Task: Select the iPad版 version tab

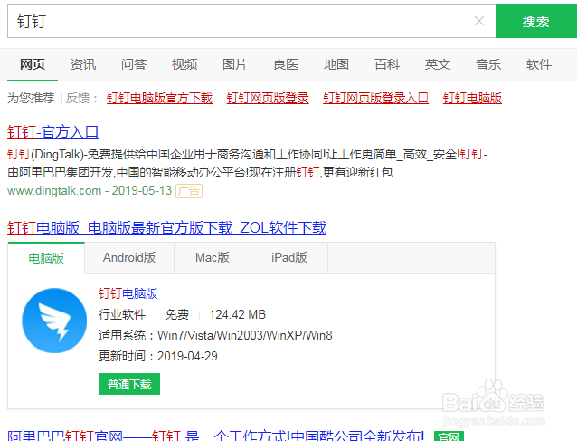Action: [x=289, y=257]
